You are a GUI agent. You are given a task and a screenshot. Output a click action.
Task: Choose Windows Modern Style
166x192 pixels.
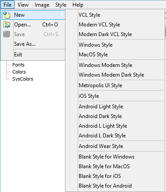pyautogui.click(x=115, y=65)
